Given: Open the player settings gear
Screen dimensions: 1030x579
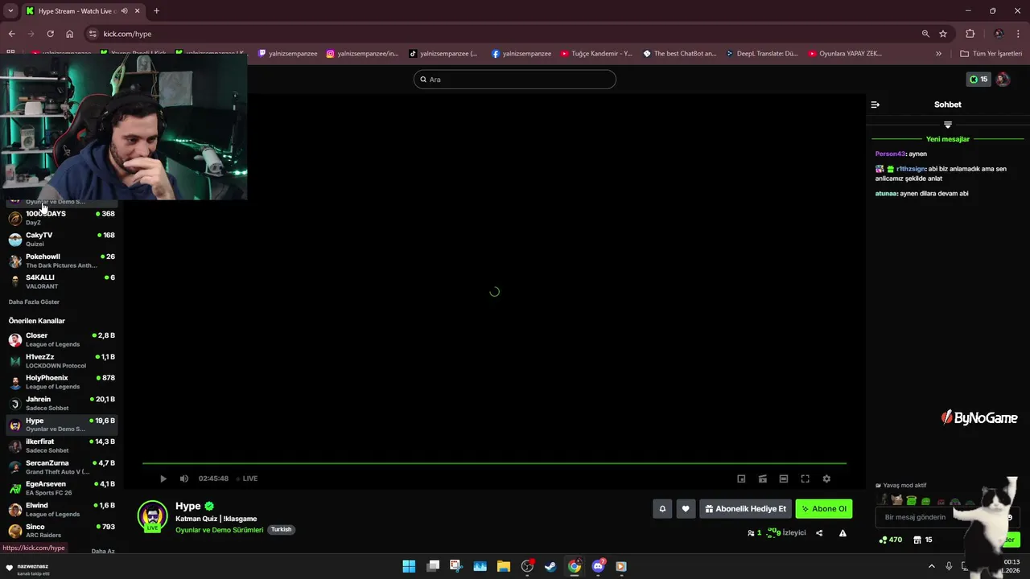Looking at the screenshot, I should (x=826, y=478).
